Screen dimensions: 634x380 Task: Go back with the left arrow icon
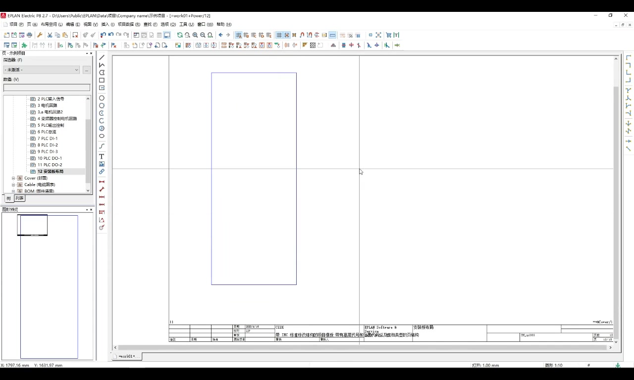pos(220,35)
